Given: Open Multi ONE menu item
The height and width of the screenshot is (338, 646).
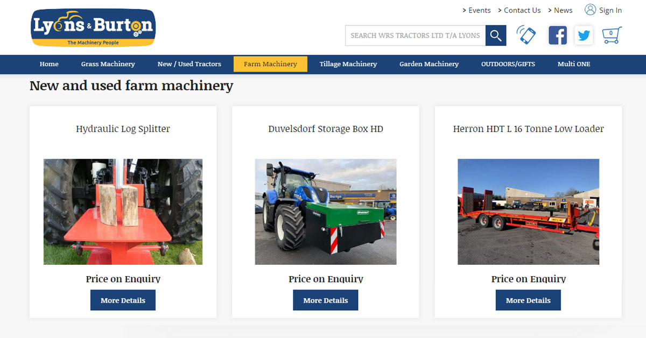Looking at the screenshot, I should point(574,64).
